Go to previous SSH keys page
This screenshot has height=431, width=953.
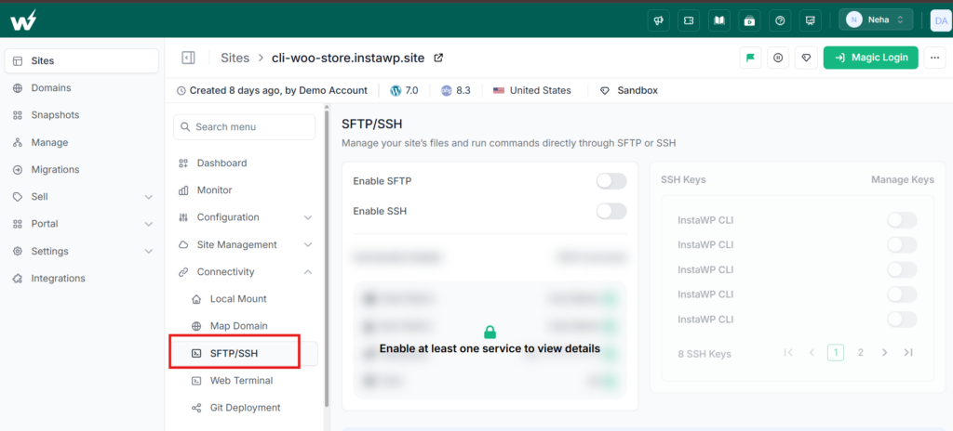[x=812, y=353]
